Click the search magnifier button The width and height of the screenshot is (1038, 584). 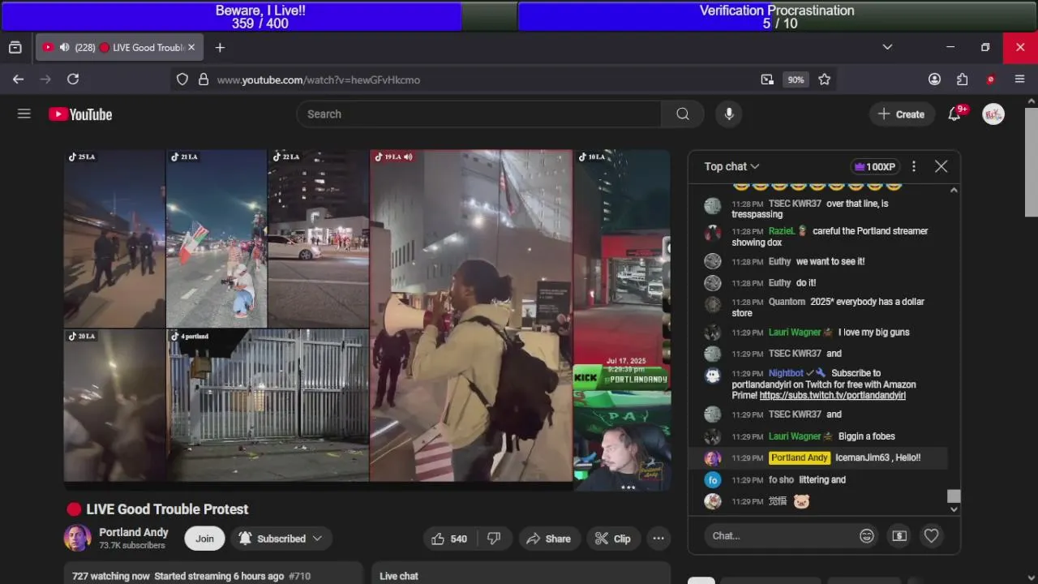click(x=683, y=114)
